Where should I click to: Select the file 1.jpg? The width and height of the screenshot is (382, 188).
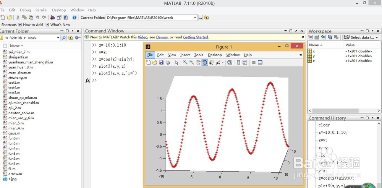[13, 179]
